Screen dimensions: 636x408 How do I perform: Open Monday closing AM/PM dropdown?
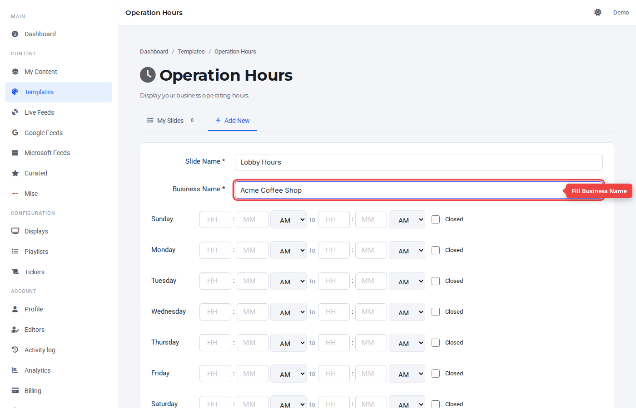(407, 250)
